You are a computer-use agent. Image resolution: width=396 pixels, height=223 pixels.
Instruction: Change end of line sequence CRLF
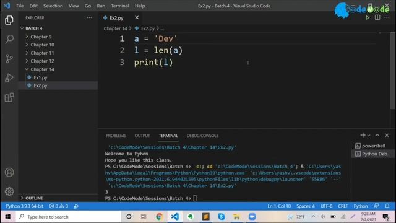tap(343, 206)
